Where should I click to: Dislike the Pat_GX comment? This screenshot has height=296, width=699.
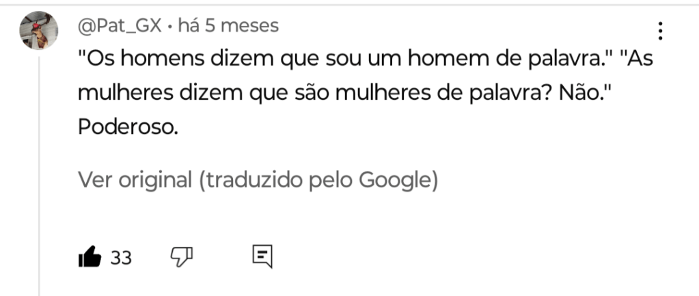[x=181, y=257]
